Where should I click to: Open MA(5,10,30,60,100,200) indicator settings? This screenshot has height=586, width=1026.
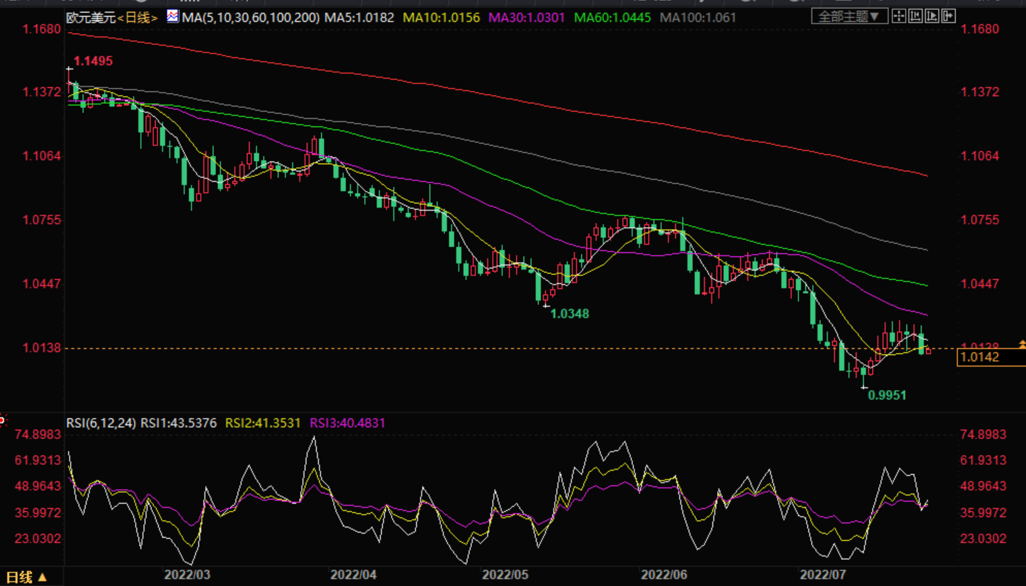click(x=250, y=17)
